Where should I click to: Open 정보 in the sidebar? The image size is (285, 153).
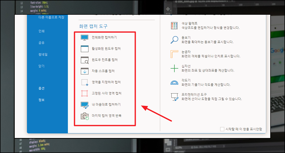tap(41, 100)
